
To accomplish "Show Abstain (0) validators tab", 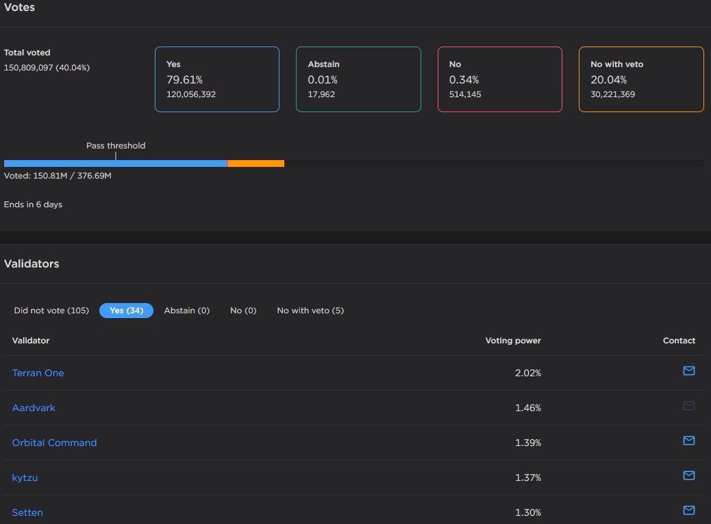I will click(x=187, y=311).
